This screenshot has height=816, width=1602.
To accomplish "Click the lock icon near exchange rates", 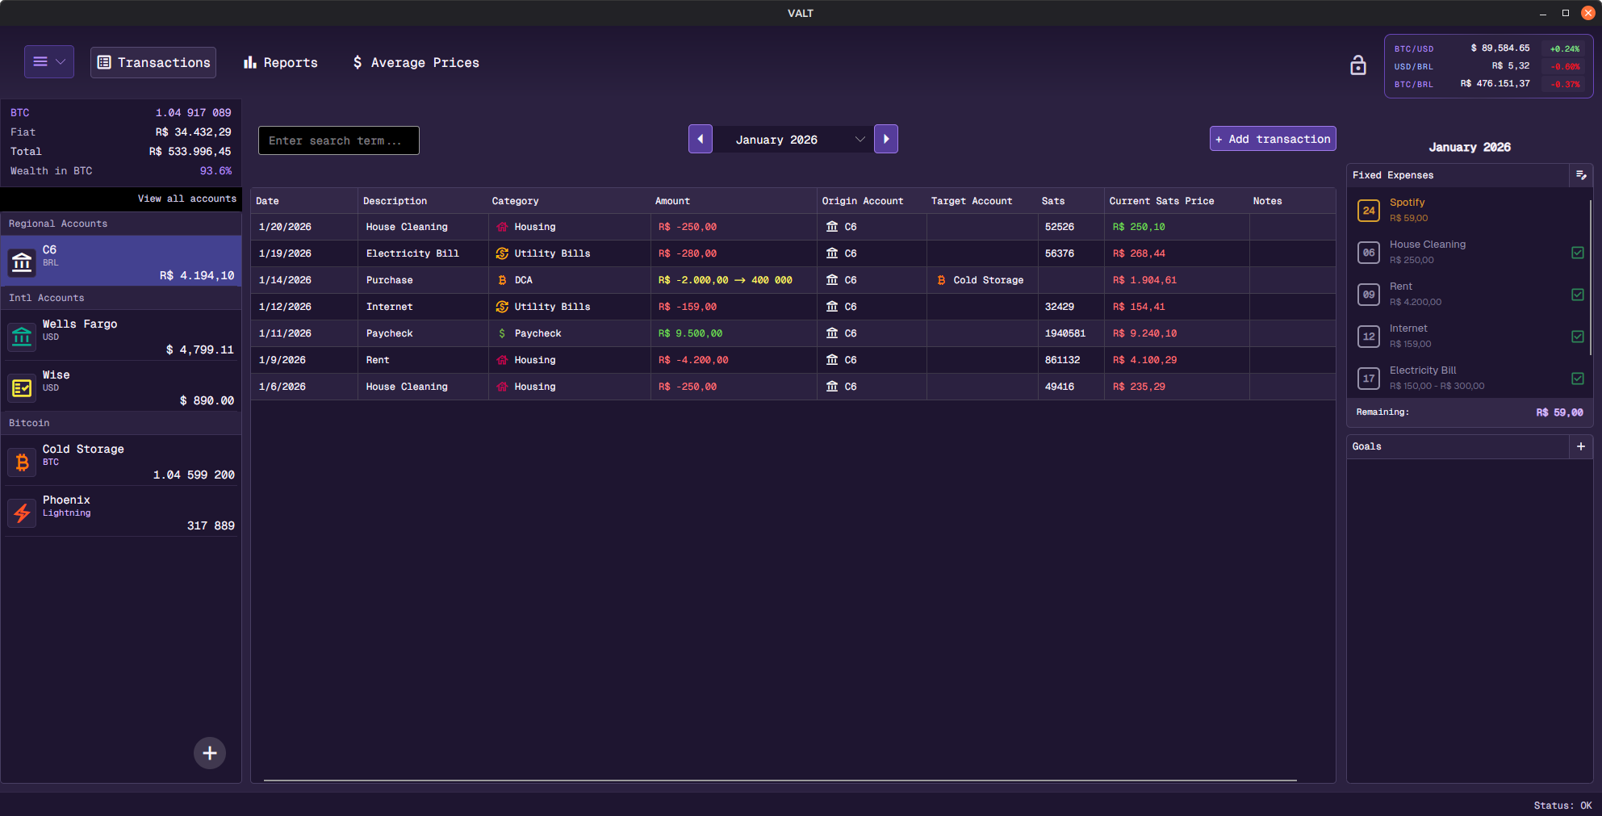I will point(1357,65).
